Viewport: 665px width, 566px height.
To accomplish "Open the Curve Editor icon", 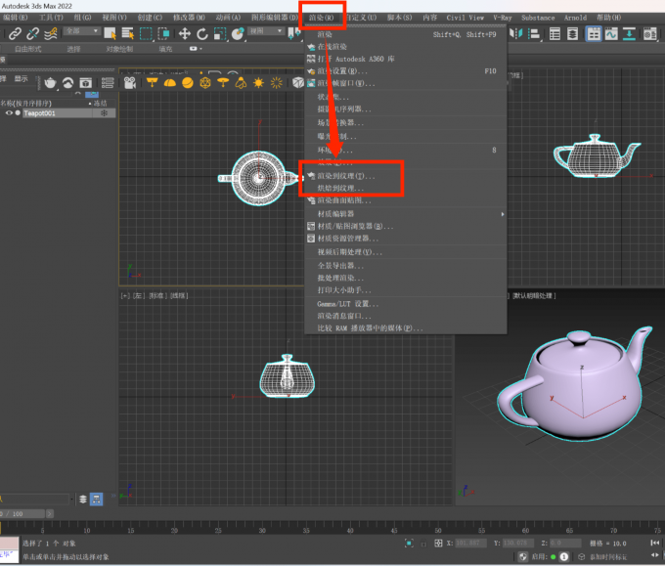I will point(611,33).
